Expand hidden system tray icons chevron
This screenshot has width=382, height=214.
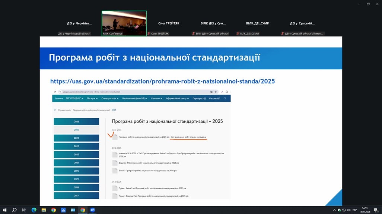(334, 210)
